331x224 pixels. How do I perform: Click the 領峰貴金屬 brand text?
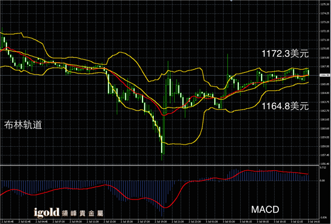click(x=83, y=213)
